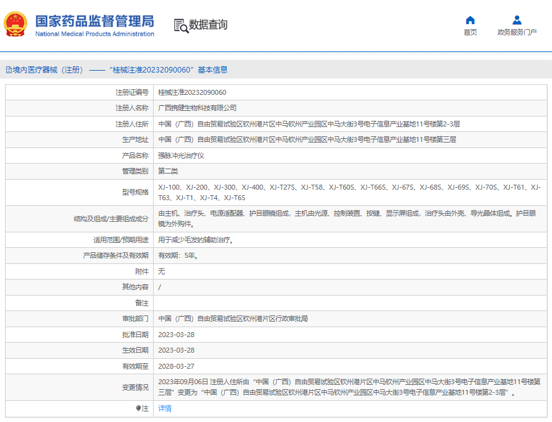Click the 型号规格 label

pos(135,192)
